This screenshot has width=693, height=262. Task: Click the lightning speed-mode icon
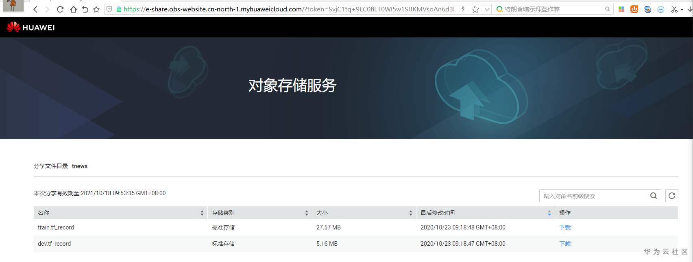(463, 9)
